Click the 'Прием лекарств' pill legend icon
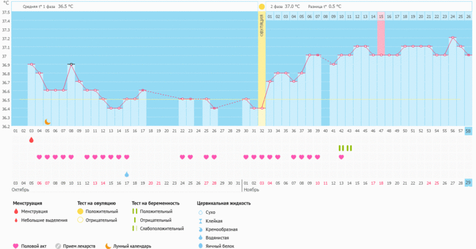Viewport: 476px width, 249px height. point(57,245)
